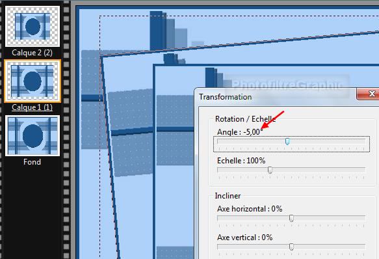Click the right end of the Angle slider track
The width and height of the screenshot is (379, 259).
point(364,141)
